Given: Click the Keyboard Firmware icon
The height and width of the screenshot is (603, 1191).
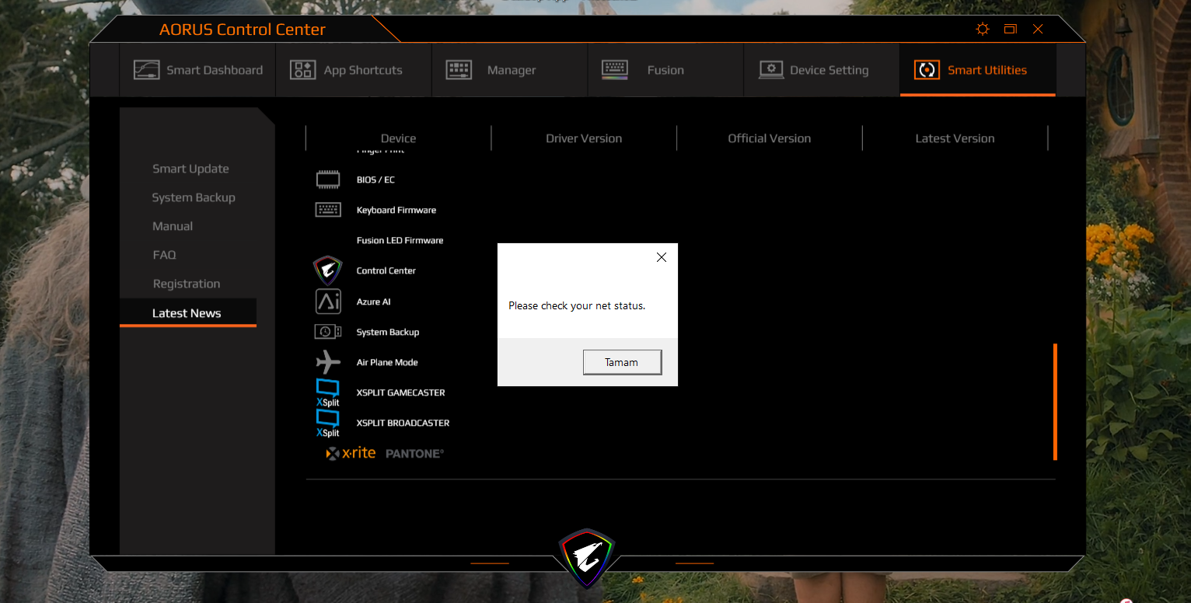Looking at the screenshot, I should point(328,210).
